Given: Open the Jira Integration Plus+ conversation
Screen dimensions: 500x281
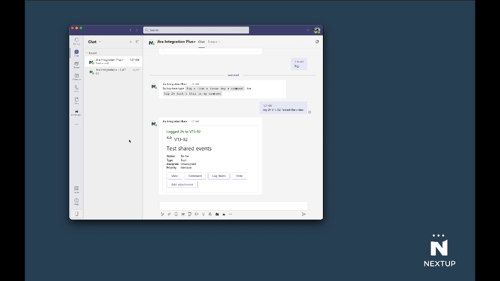Looking at the screenshot, I should point(114,61).
